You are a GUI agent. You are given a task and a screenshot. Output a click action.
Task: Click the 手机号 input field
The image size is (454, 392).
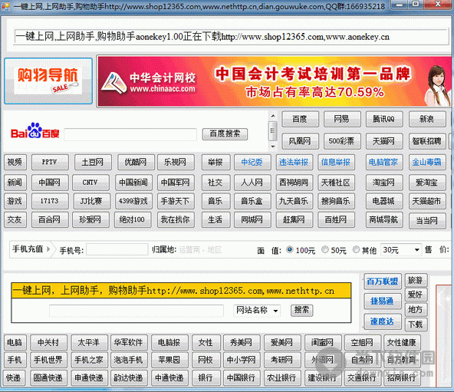click(117, 249)
